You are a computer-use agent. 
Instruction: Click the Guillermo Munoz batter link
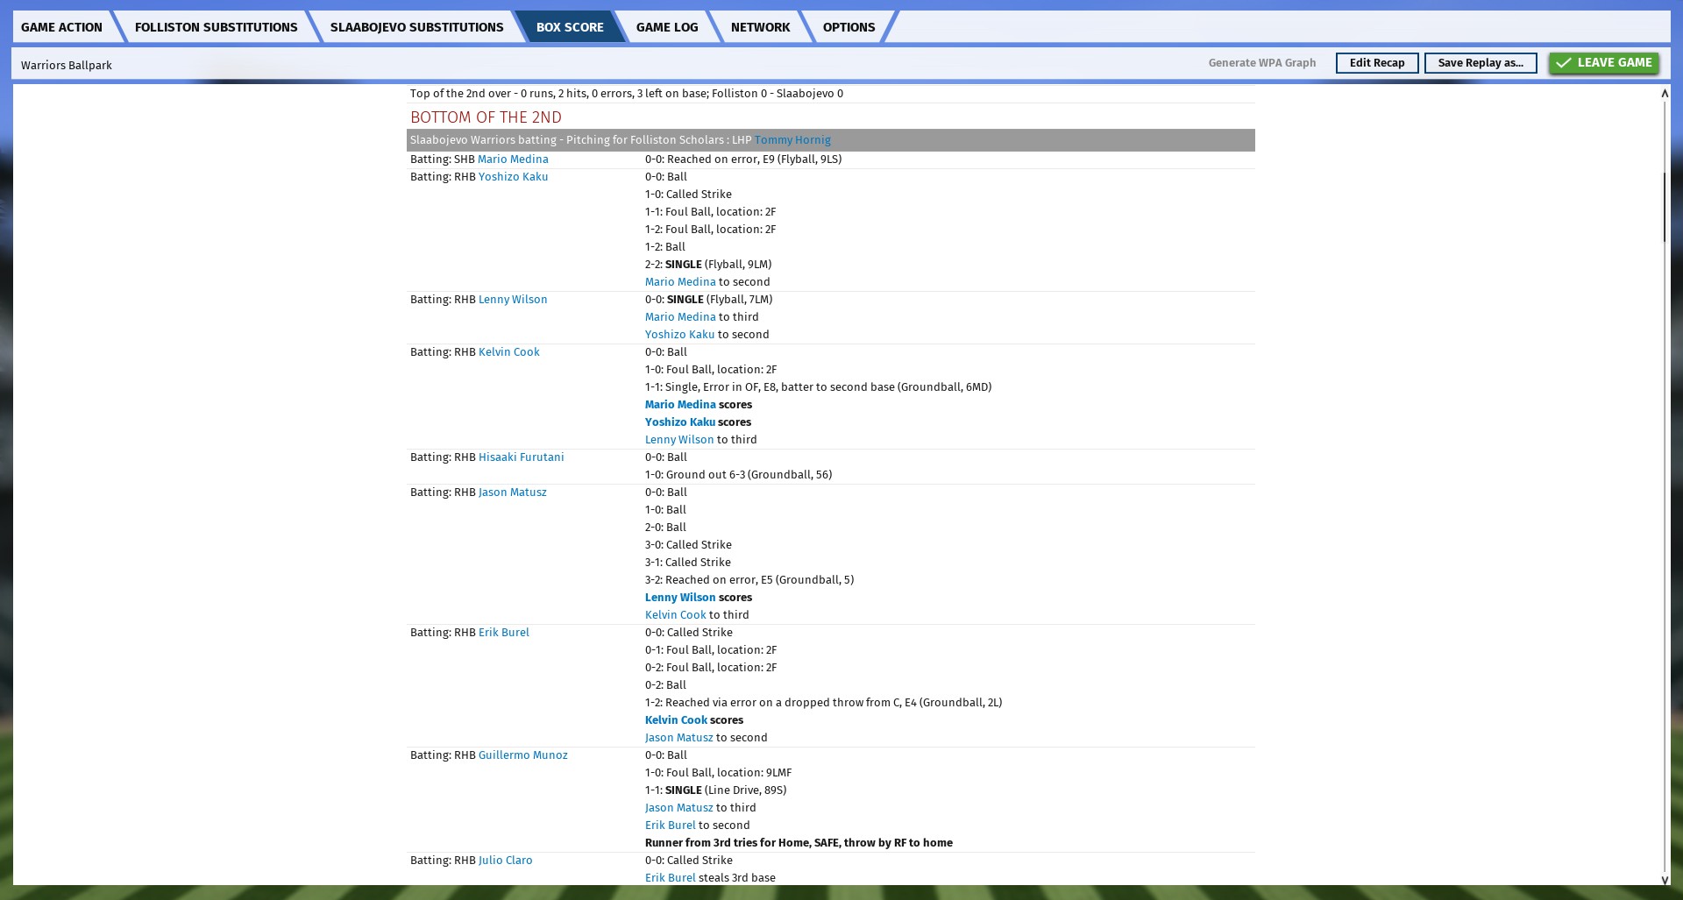(522, 755)
